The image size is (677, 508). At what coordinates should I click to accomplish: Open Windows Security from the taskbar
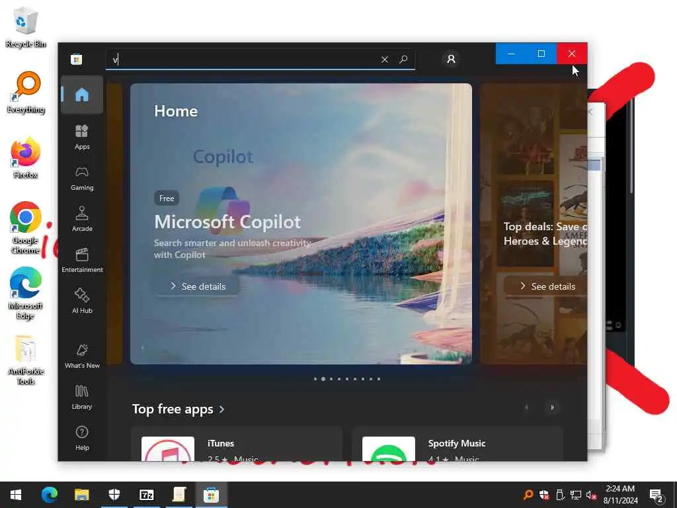point(114,495)
